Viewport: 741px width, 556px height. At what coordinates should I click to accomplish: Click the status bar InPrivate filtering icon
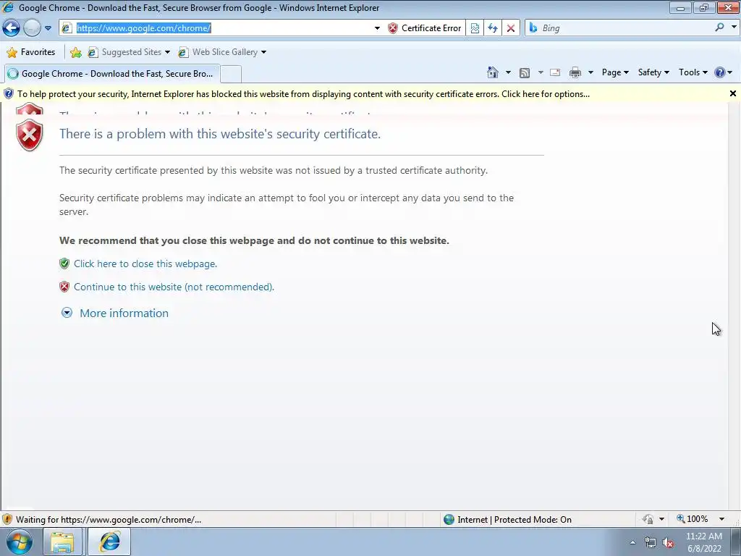tap(648, 519)
